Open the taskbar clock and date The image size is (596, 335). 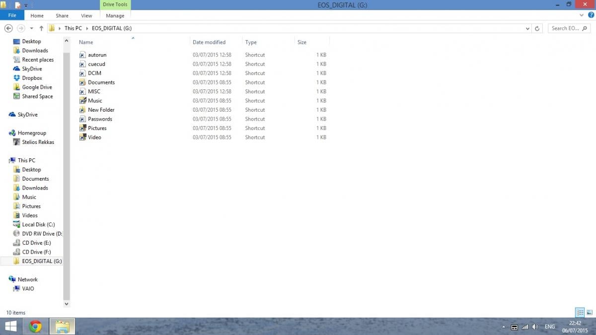(576, 327)
